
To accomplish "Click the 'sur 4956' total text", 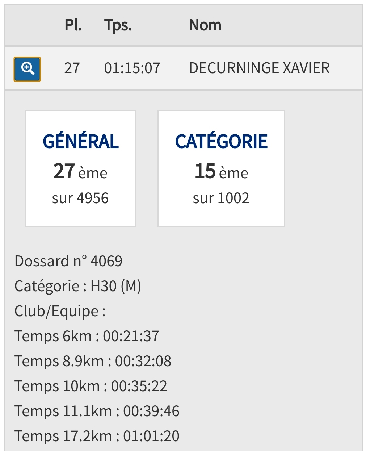I will click(80, 198).
